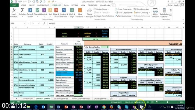This screenshot has width=195, height=110.
Task: Open Google Chrome from the taskbar
Action: point(104,107)
